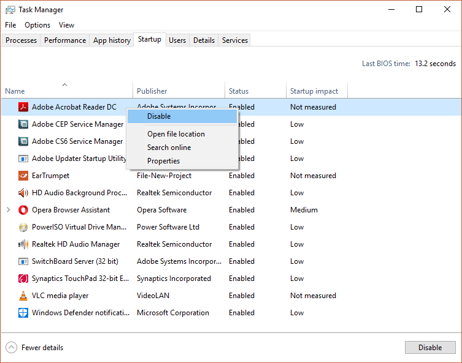Click the VideoLAN publisher cell
The image size is (462, 363).
[x=153, y=296]
